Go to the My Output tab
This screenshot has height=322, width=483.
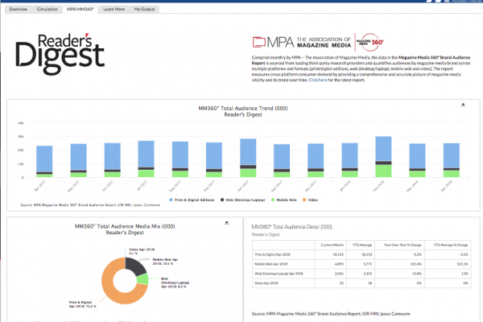coord(144,9)
